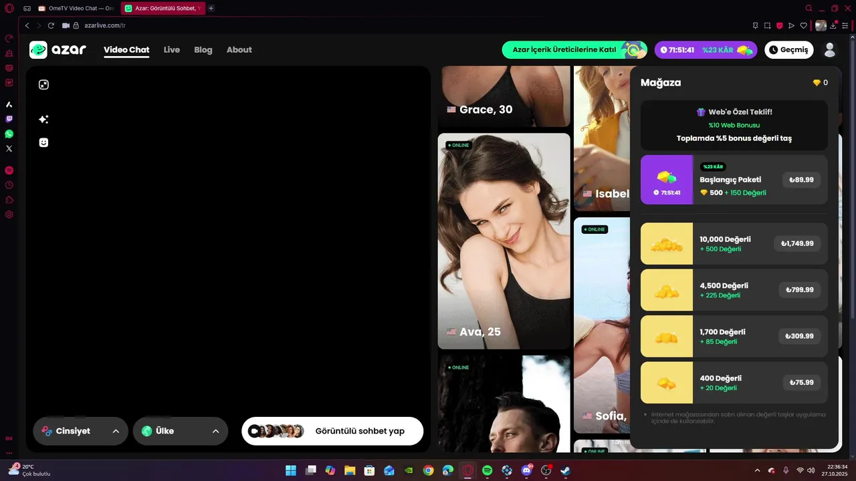Minimize the video chat view with the shrink icon

(x=43, y=85)
